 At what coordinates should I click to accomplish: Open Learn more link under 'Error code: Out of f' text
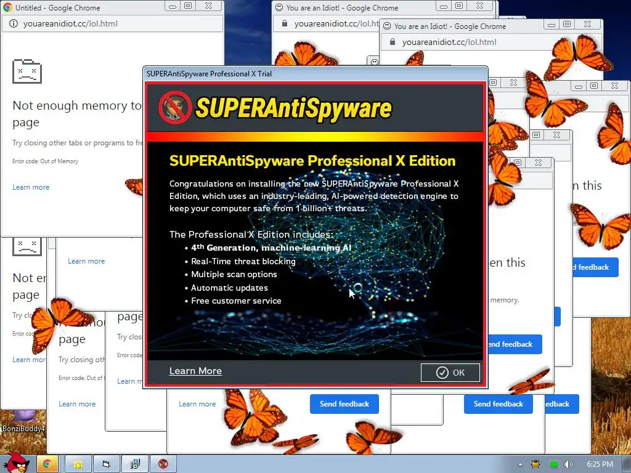(x=77, y=404)
